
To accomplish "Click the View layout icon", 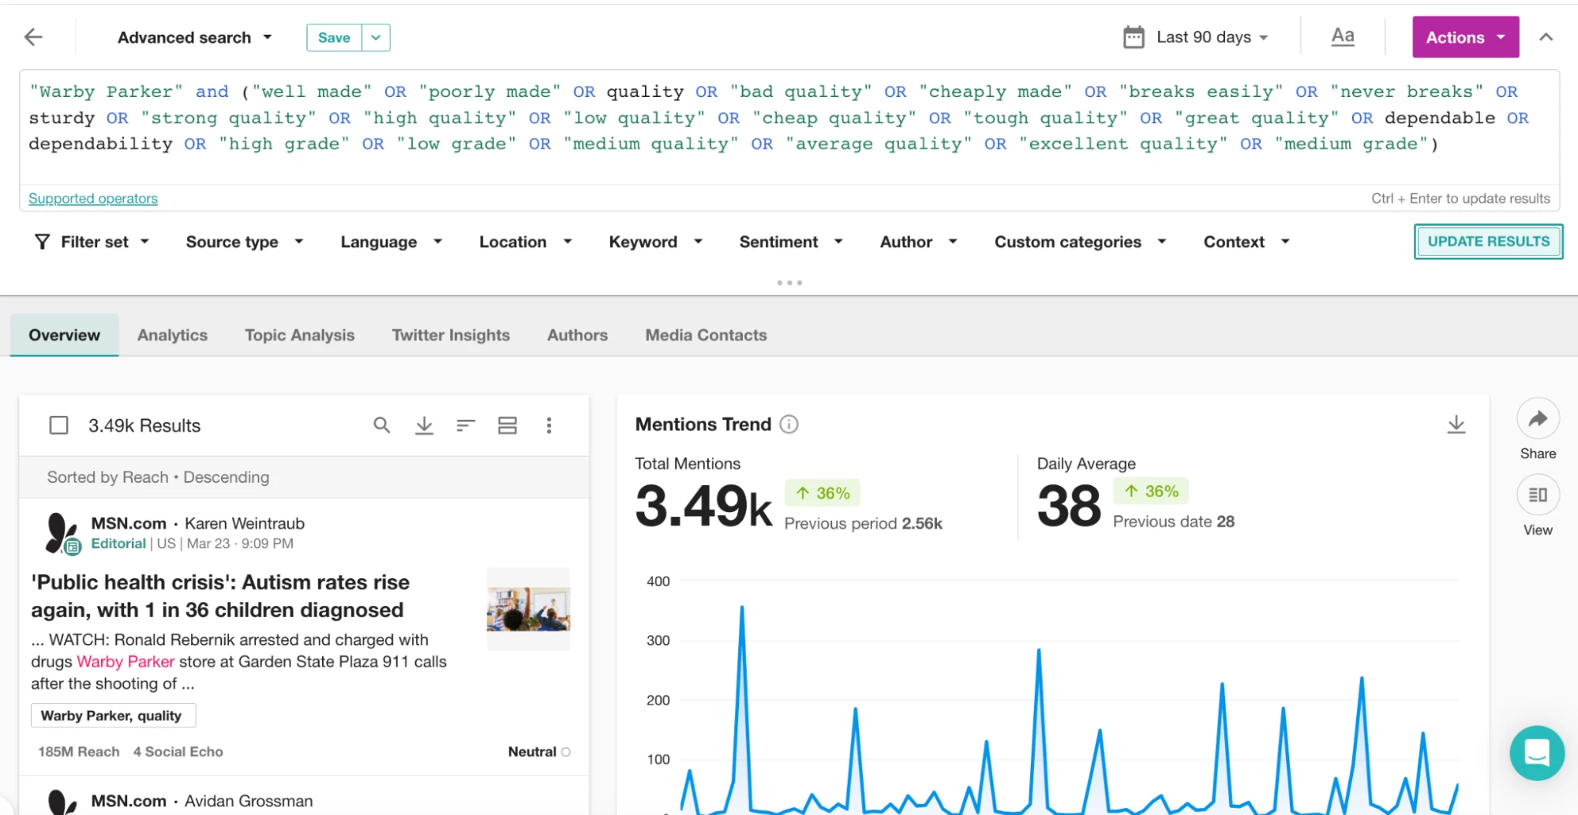I will [1538, 495].
